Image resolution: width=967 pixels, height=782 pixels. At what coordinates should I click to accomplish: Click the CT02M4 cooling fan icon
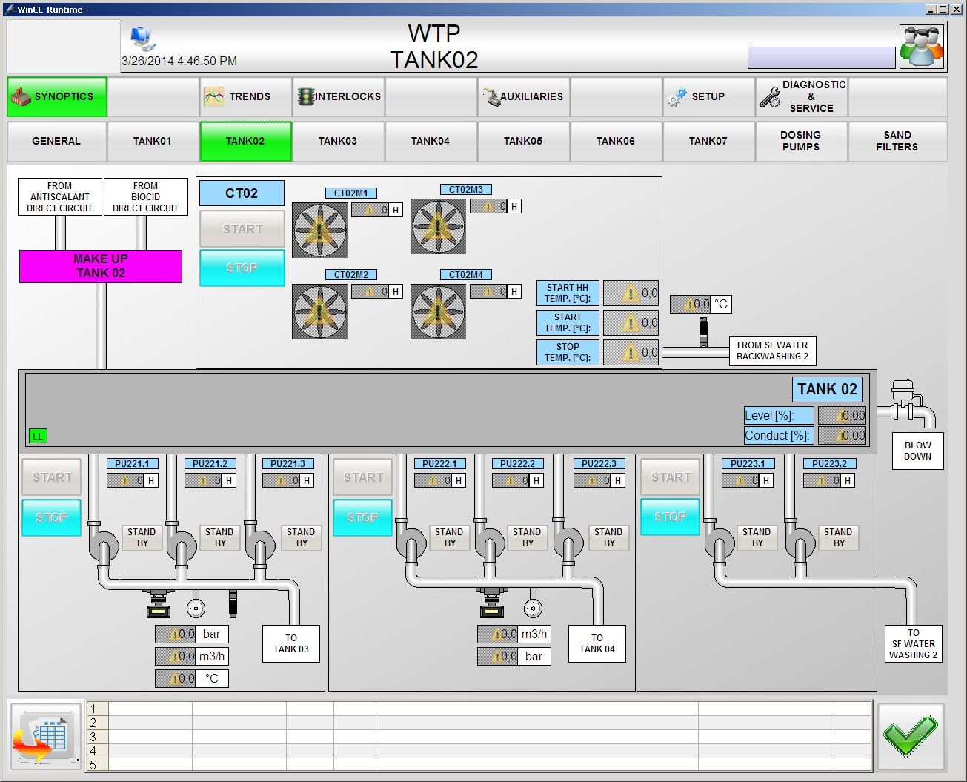click(x=438, y=312)
